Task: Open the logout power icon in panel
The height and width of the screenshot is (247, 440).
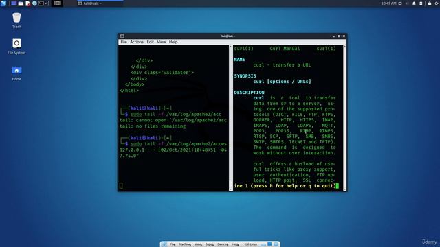Action: pos(437,3)
